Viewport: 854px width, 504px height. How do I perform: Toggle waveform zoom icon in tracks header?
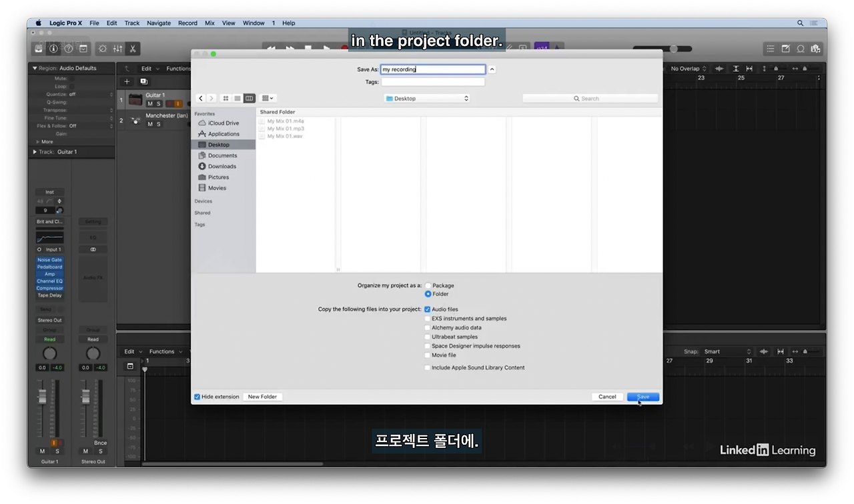pos(719,69)
